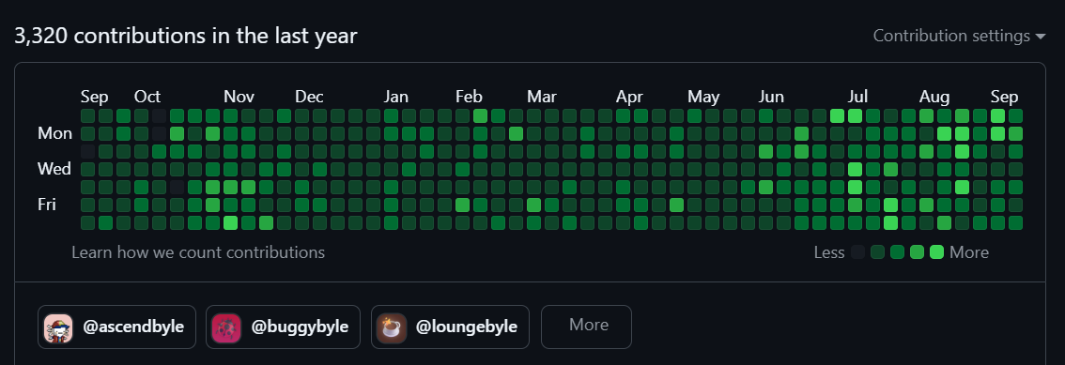Click the "Wed" weekday label
Screen dimensions: 1065x365
[x=54, y=168]
